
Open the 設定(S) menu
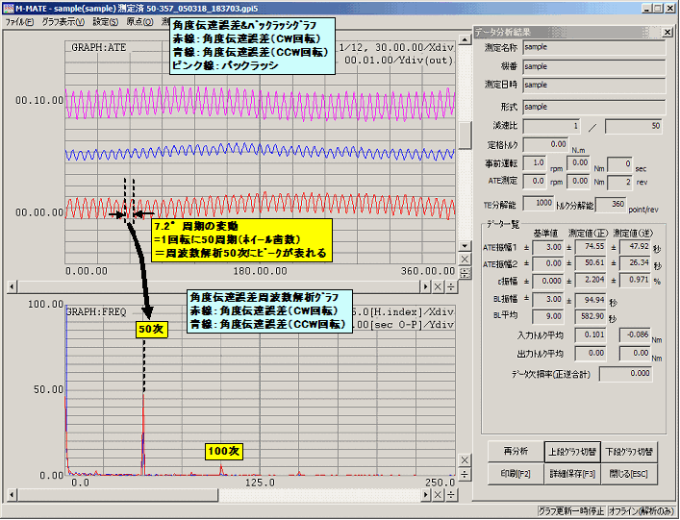(x=108, y=21)
